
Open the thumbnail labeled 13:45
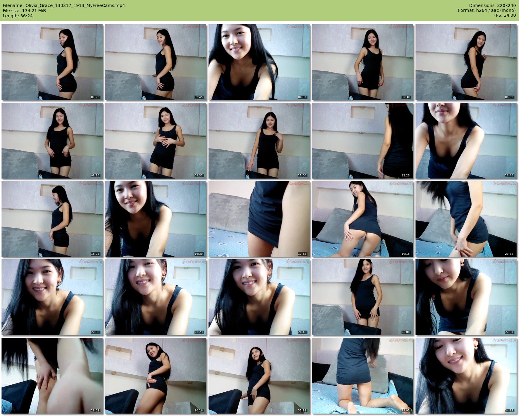pos(466,141)
